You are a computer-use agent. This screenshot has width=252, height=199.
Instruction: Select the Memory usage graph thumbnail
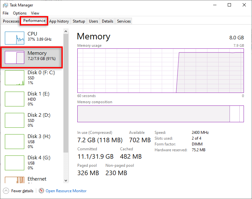pyautogui.click(x=15, y=57)
